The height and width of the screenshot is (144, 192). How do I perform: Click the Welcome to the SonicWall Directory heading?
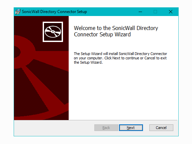pyautogui.click(x=116, y=28)
